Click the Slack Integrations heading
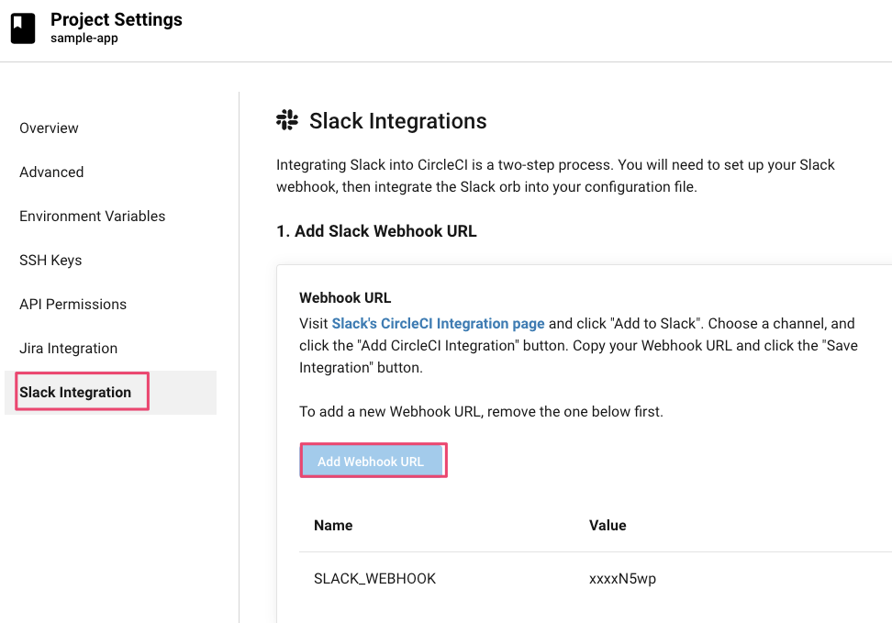Screen dimensions: 892x623 click(x=397, y=121)
